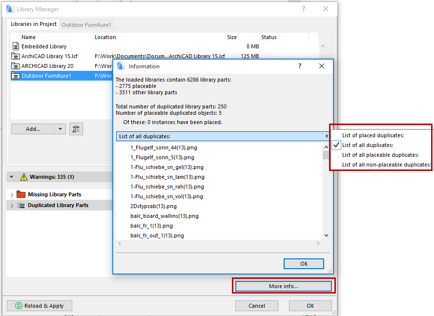Click the Status column header
Viewport: 434px width, 316px height.
[284, 37]
